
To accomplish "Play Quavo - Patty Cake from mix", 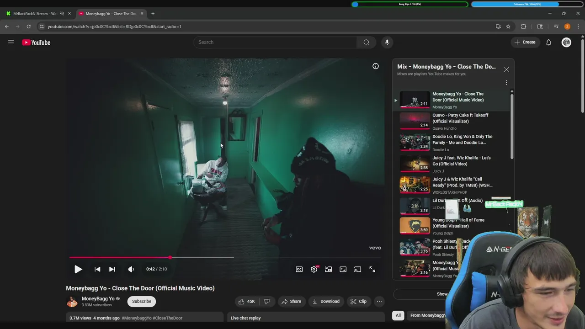I will (450, 121).
